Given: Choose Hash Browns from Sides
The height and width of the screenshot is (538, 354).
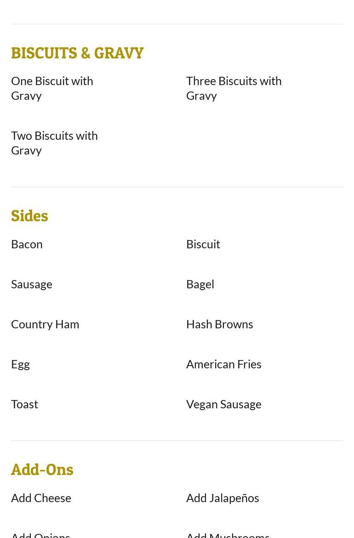Looking at the screenshot, I should click(x=219, y=324).
